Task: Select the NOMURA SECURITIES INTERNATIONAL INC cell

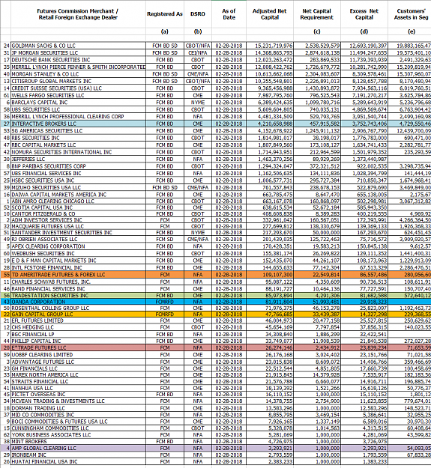Action: tap(78, 152)
